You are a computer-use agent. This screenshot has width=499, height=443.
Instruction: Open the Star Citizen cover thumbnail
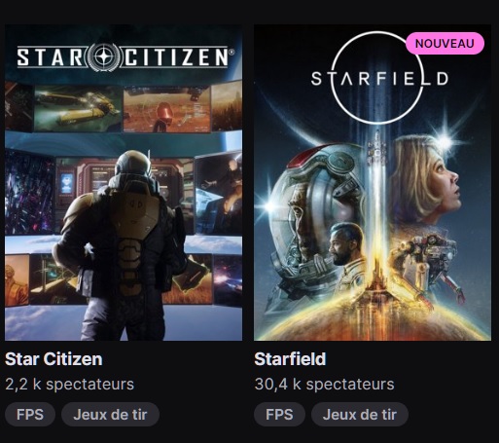pyautogui.click(x=124, y=182)
